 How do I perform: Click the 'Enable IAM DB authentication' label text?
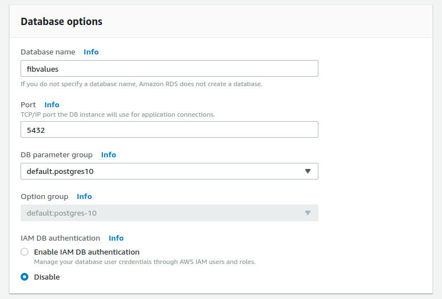pyautogui.click(x=86, y=252)
